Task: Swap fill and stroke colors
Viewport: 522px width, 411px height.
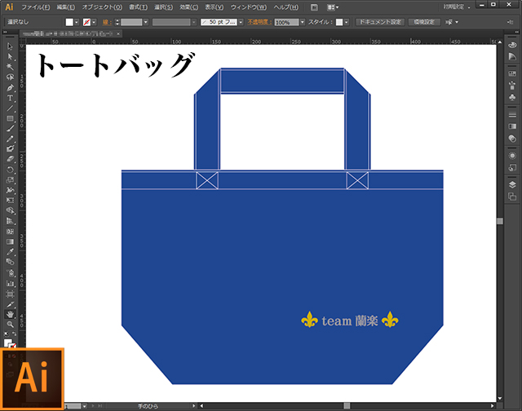Action: 15,334
